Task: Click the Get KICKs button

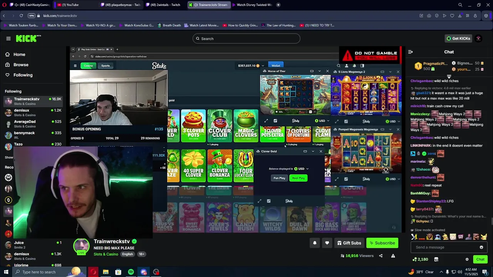Action: 458,38
